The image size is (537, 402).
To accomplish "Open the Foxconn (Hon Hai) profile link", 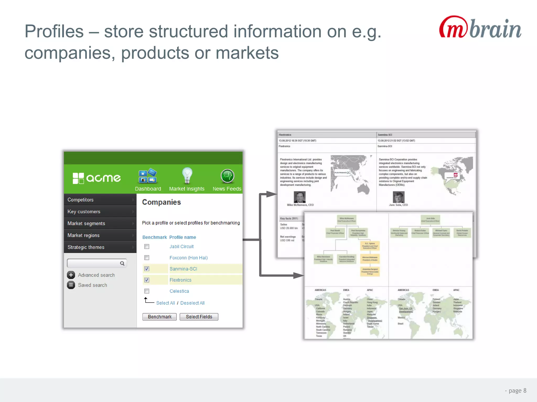I will (189, 258).
